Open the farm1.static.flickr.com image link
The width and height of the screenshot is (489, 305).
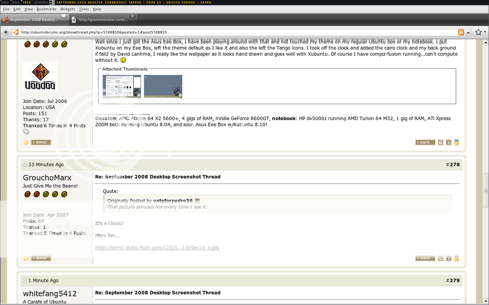point(157,248)
